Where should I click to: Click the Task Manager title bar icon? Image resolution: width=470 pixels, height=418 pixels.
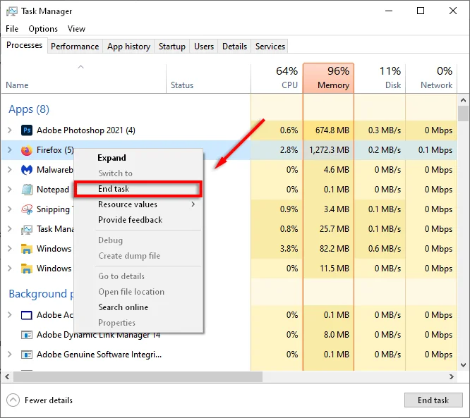pyautogui.click(x=12, y=11)
